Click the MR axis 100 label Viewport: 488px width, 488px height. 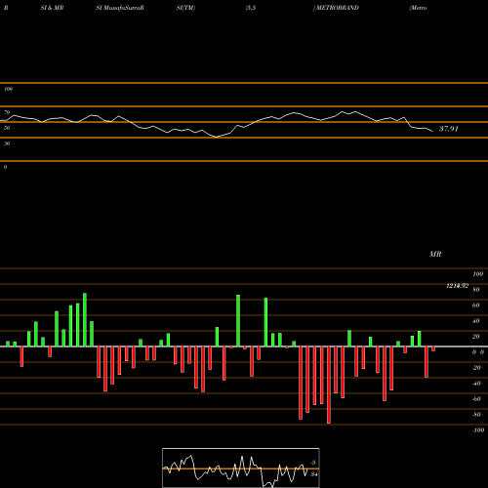click(478, 274)
